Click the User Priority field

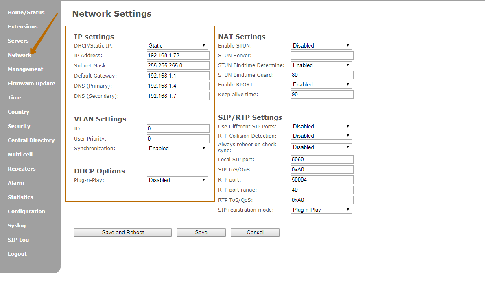(178, 138)
